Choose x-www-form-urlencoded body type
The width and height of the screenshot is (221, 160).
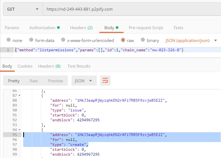[63, 40]
